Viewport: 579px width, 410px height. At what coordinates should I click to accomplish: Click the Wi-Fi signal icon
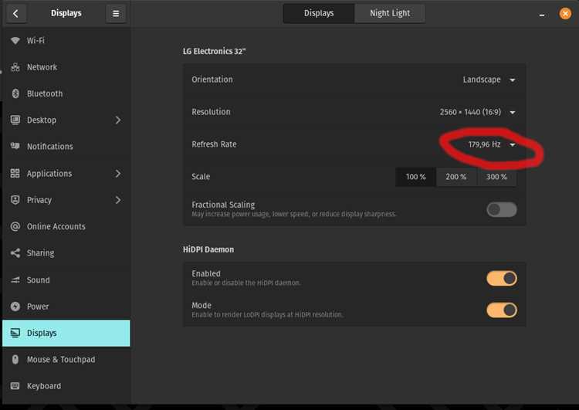coord(15,41)
